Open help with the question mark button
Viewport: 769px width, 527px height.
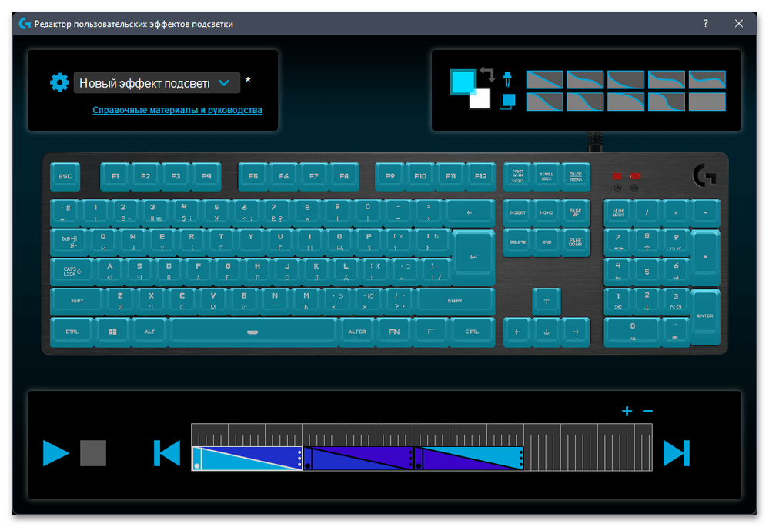705,24
